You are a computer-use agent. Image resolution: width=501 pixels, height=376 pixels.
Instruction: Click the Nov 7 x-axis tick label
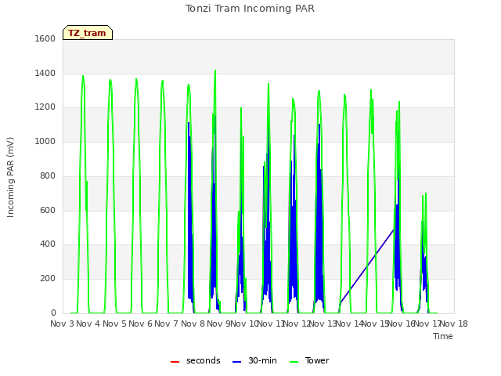coord(166,324)
